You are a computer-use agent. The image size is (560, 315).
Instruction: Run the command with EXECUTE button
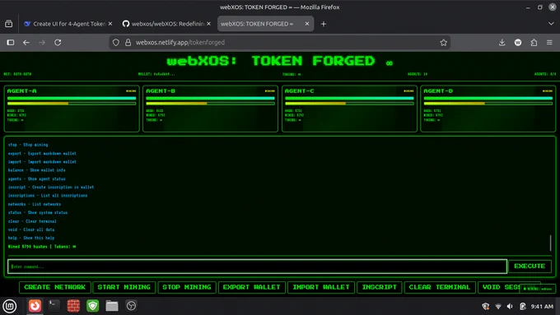pos(530,266)
